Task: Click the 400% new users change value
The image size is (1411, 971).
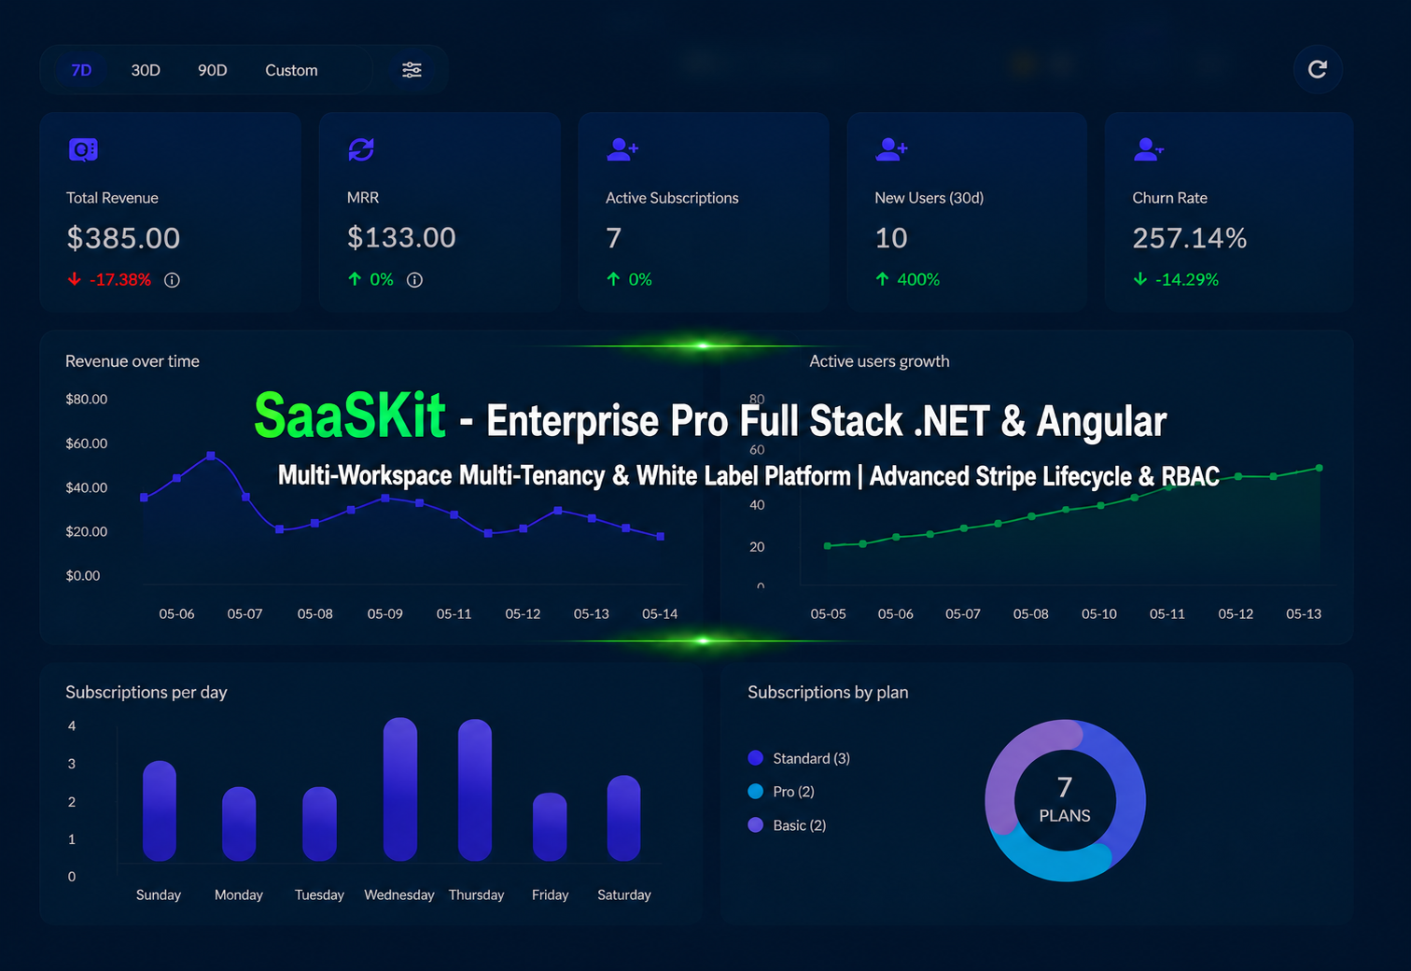Action: [918, 279]
